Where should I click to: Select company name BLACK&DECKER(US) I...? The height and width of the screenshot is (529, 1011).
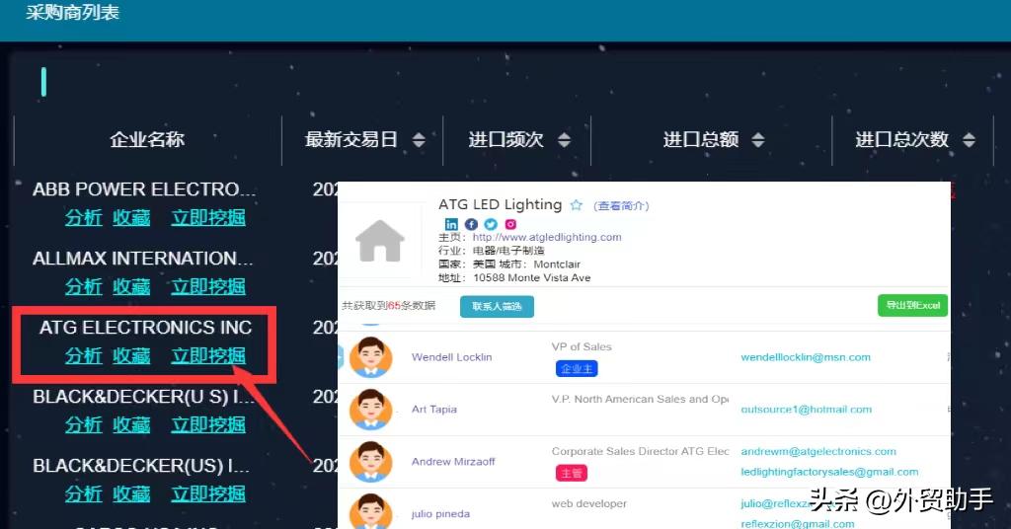click(141, 465)
